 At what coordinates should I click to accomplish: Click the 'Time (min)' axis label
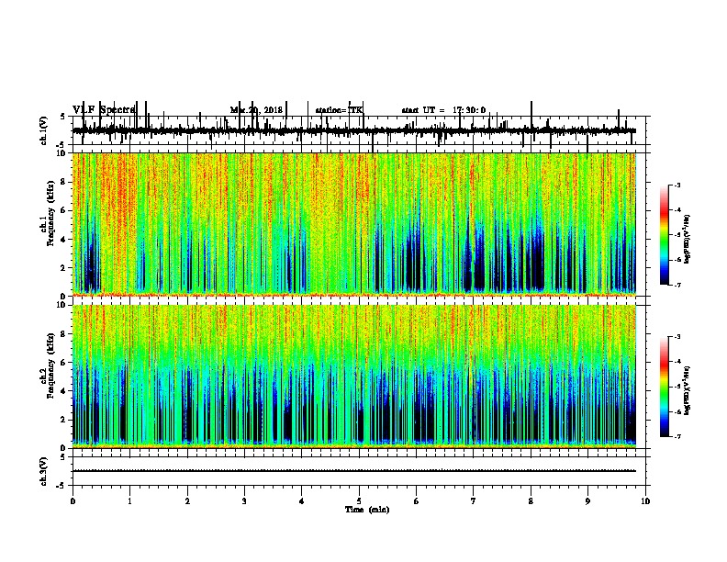[x=367, y=510]
